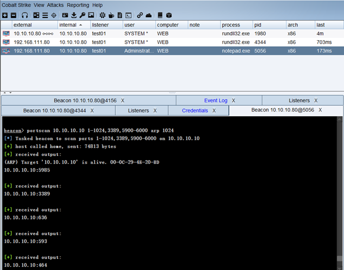Viewport: 344px width, 270px height.
Task: Click the terminal scripted web delivery icon
Action: (128, 15)
